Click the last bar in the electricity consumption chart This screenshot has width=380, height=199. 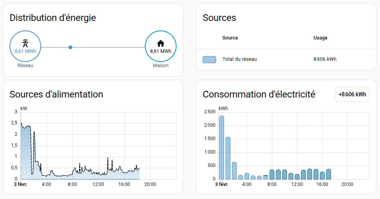coord(328,174)
